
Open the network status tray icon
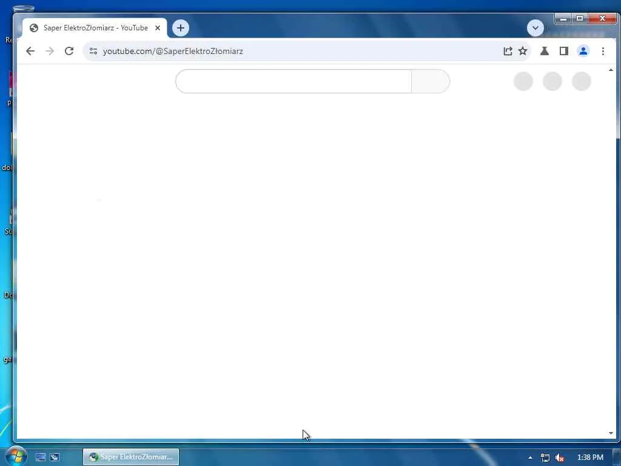coord(545,458)
